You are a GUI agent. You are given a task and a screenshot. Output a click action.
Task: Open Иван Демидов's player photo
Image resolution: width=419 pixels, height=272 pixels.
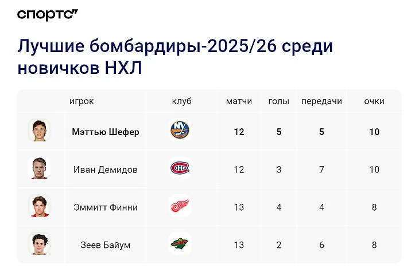coord(39,168)
